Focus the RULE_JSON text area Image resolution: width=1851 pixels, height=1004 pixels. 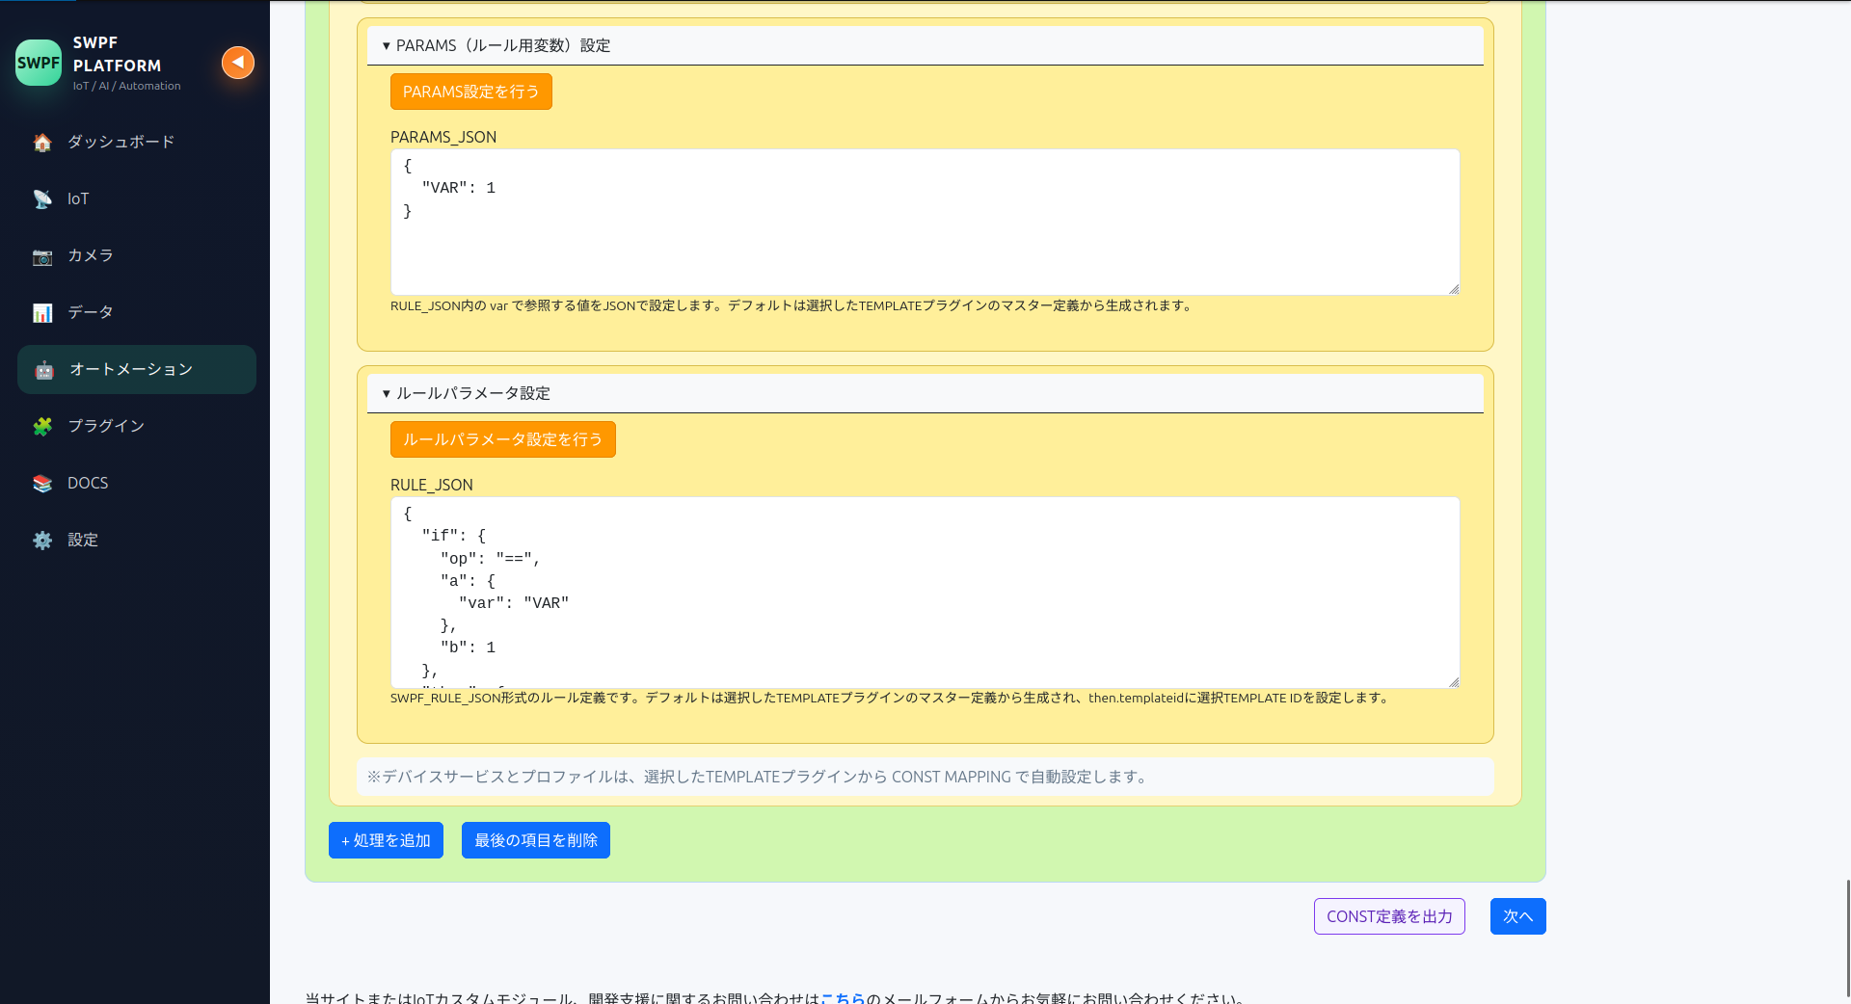pos(925,593)
